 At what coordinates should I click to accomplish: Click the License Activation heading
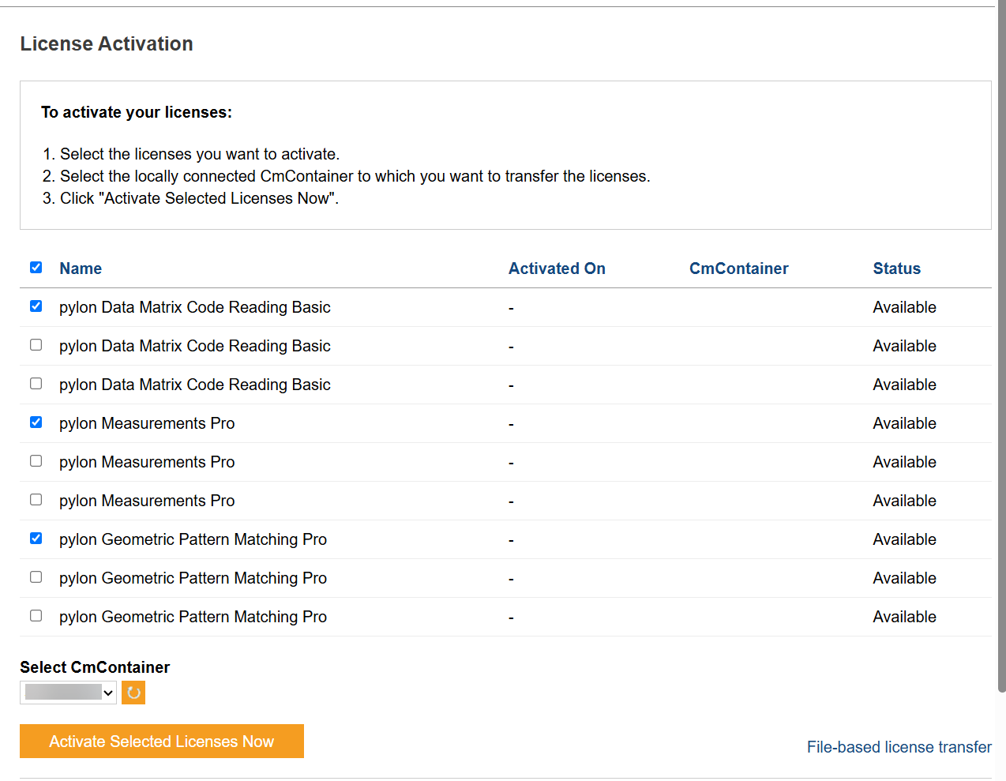[106, 43]
